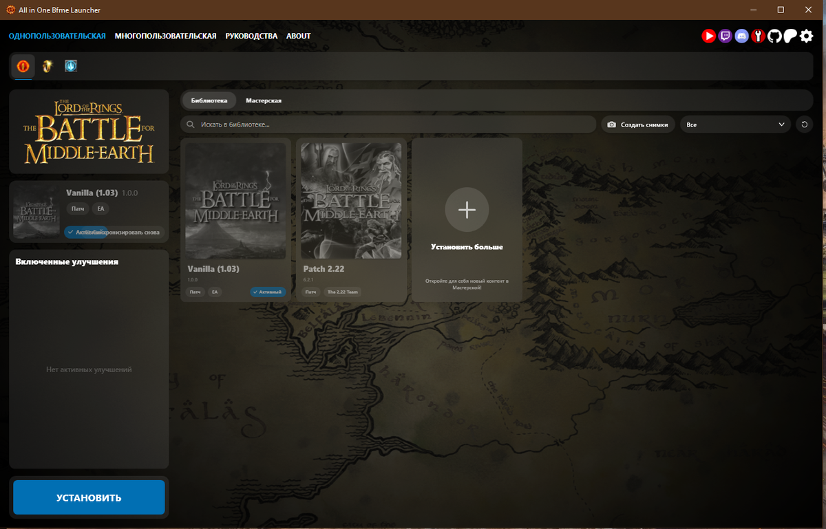
Task: Click the launcher logo in the title bar
Action: click(x=10, y=10)
